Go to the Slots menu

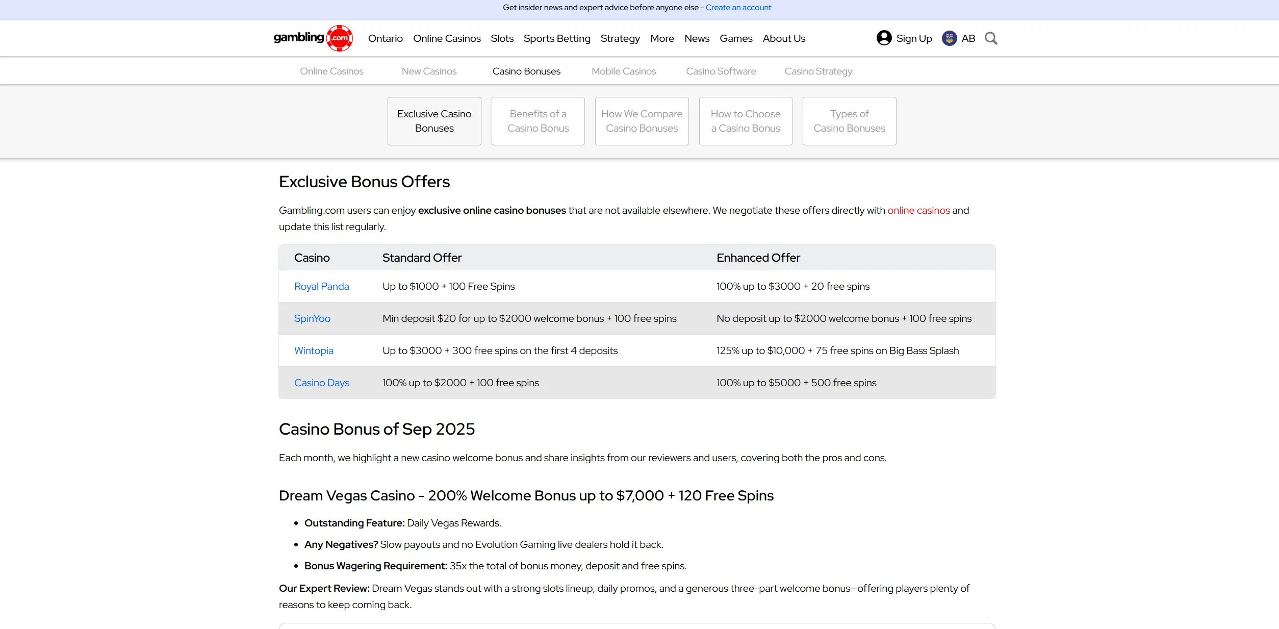pos(502,38)
